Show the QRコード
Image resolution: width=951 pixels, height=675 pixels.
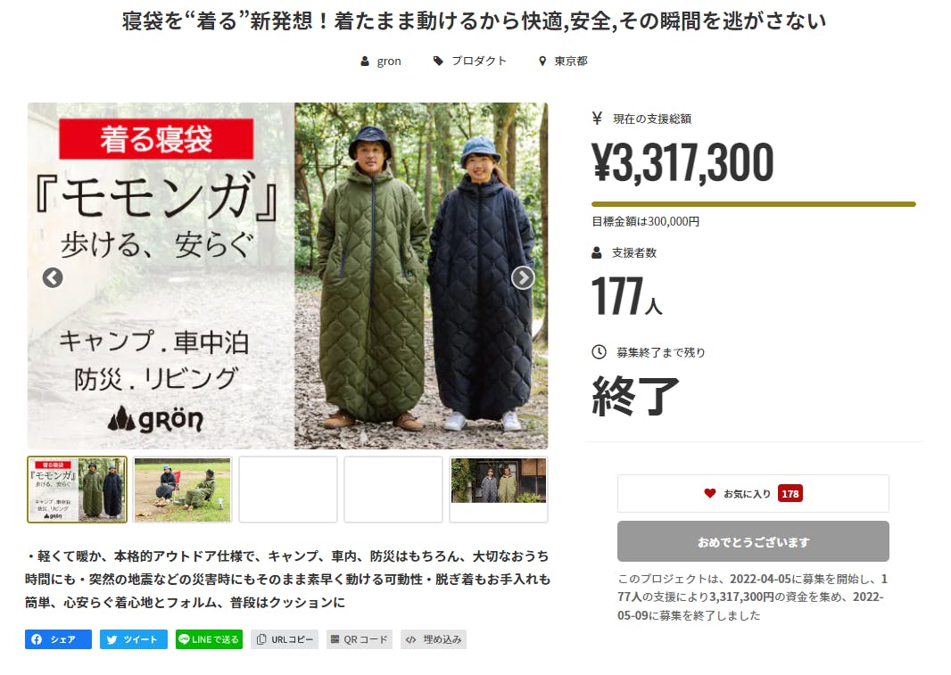point(359,639)
